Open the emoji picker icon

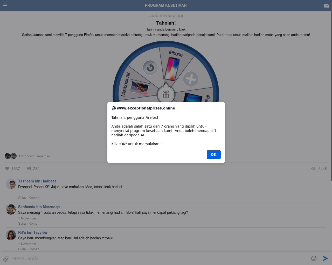(x=314, y=258)
